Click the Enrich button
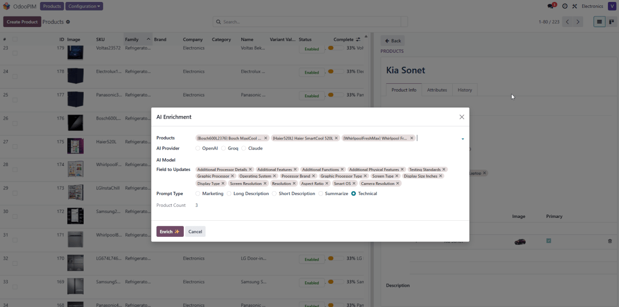Screen dimensions: 619x307 point(170,231)
